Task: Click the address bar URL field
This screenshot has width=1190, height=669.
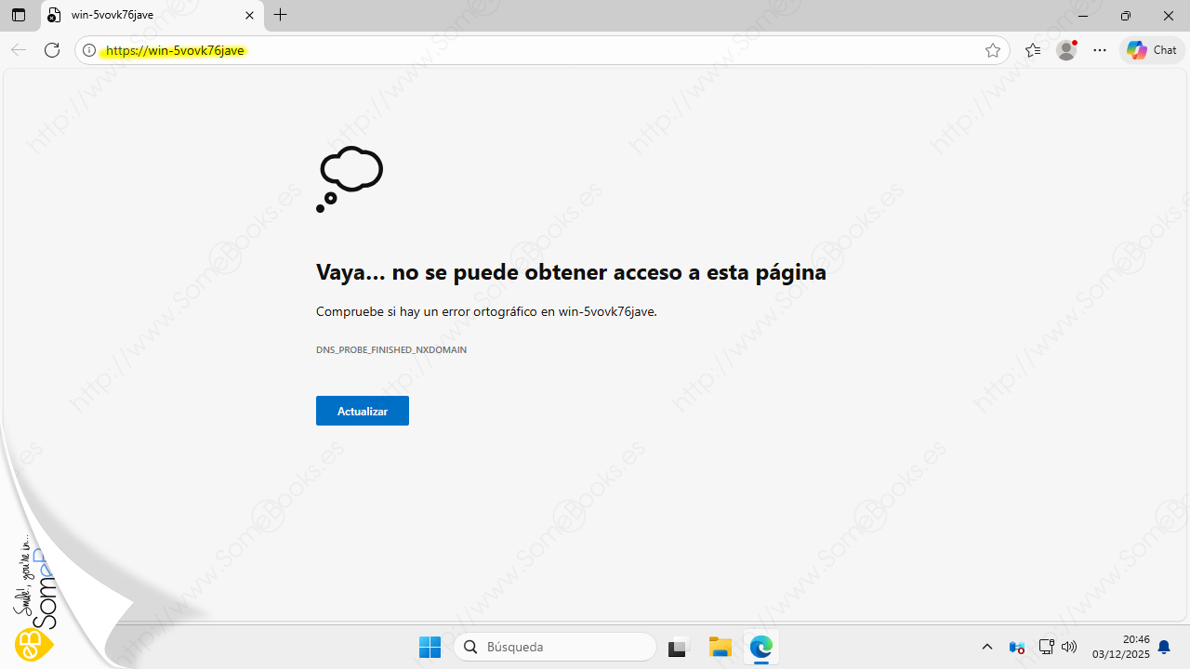Action: click(x=539, y=50)
